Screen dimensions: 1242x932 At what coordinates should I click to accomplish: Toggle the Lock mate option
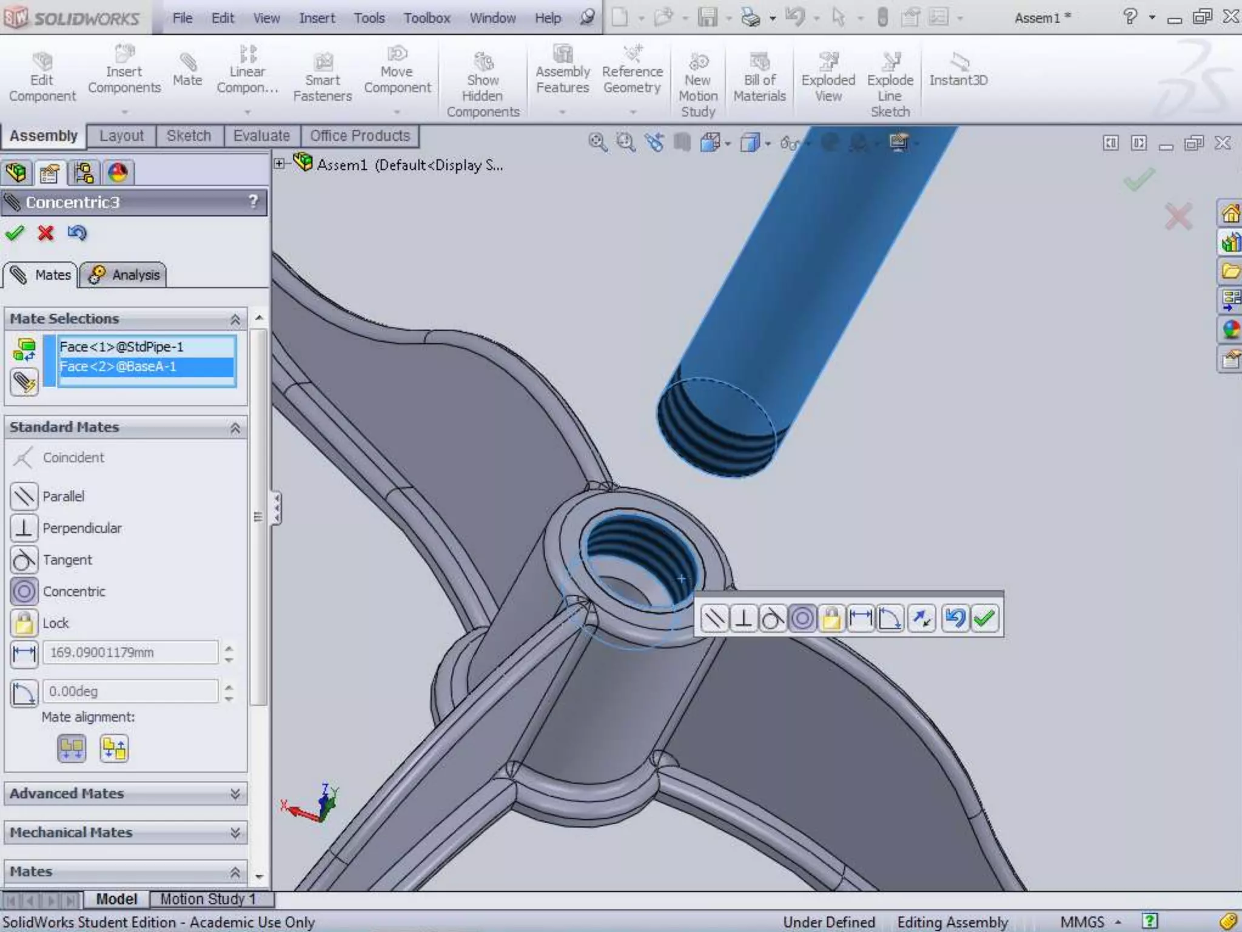pyautogui.click(x=24, y=623)
